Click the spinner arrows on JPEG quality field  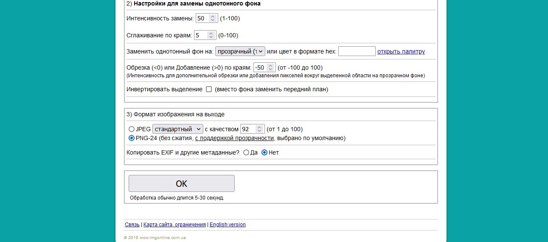coord(259,129)
